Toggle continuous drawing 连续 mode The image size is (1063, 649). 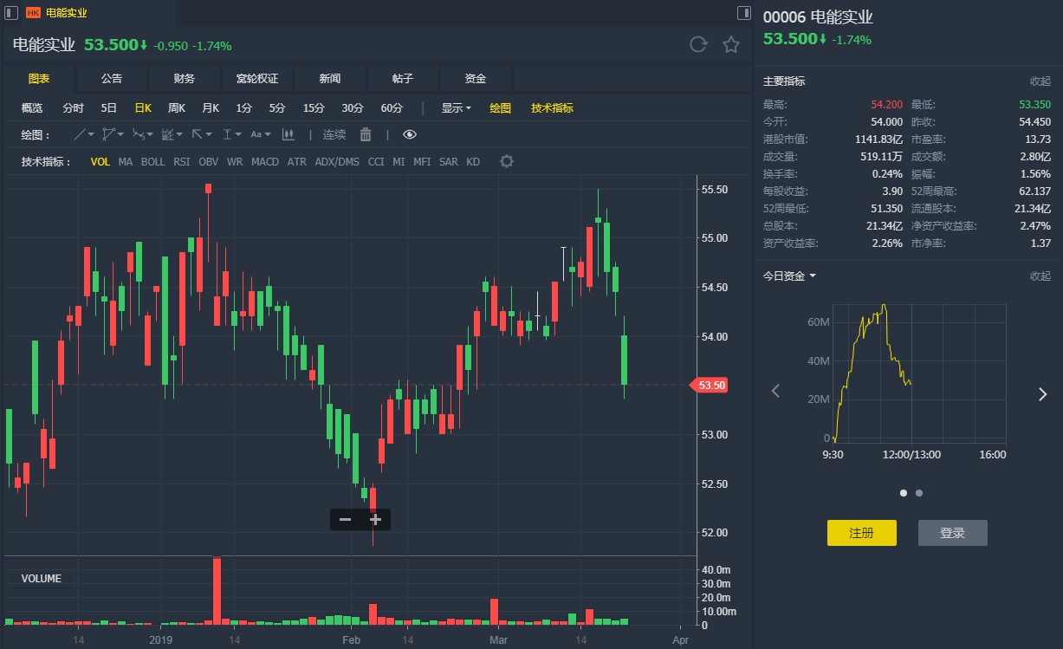[334, 134]
